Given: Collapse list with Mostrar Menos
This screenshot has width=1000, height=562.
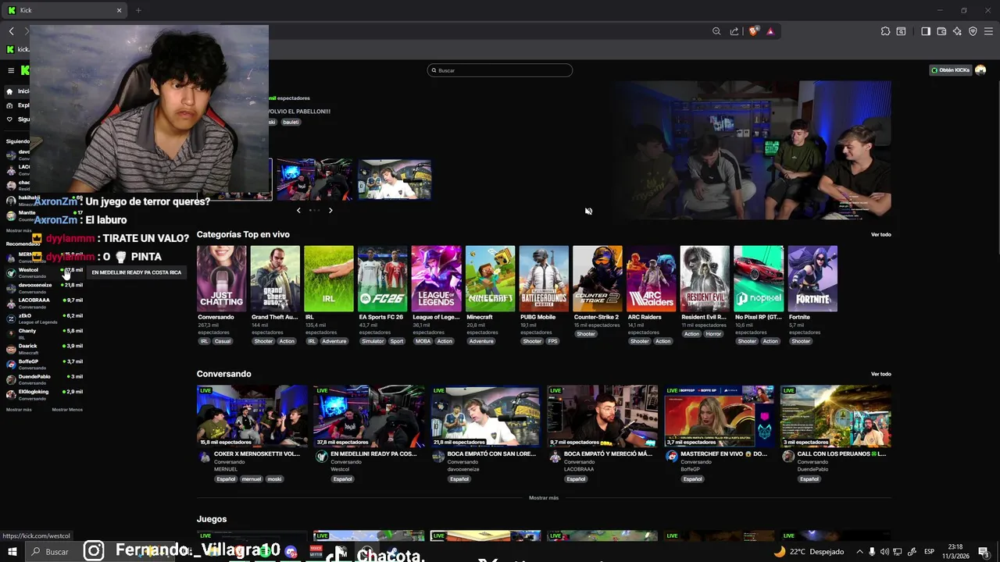Looking at the screenshot, I should pos(67,410).
